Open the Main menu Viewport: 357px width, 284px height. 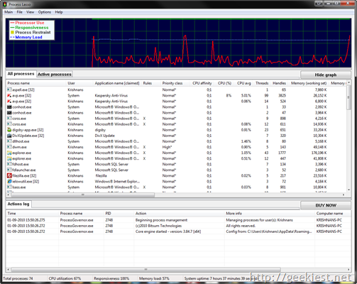point(9,12)
